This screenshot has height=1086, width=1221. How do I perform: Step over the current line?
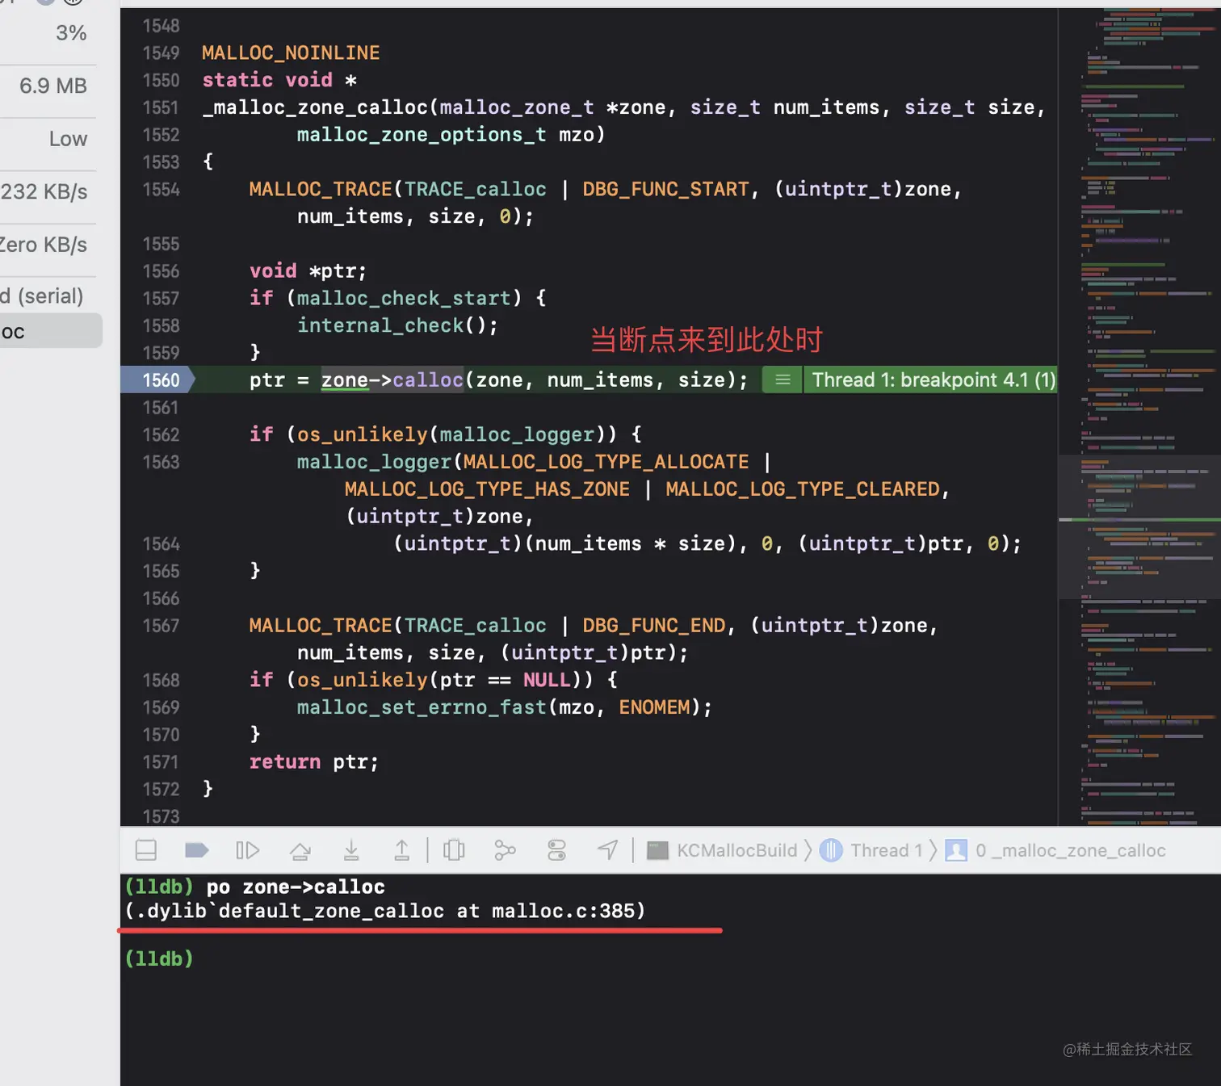click(x=300, y=850)
